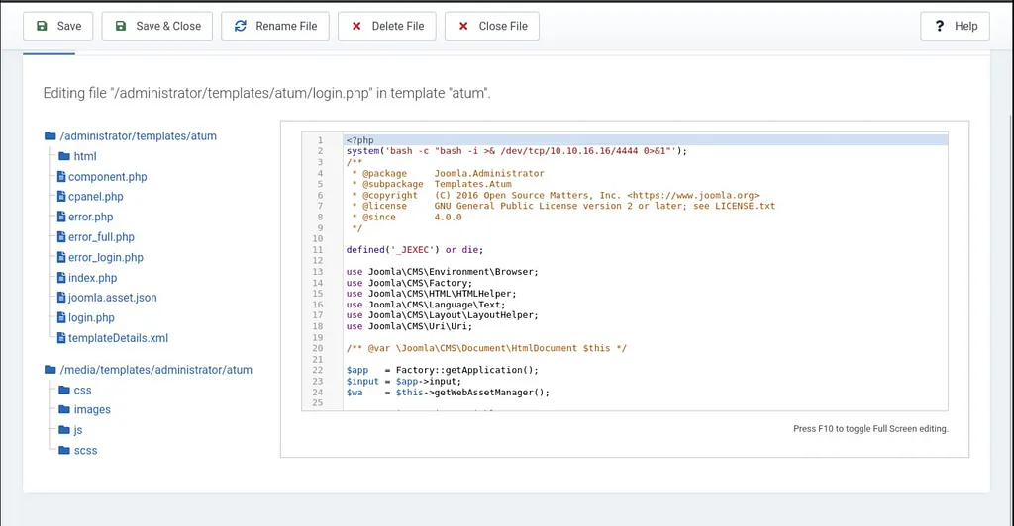
Task: Click the login.php file icon
Action: point(61,317)
